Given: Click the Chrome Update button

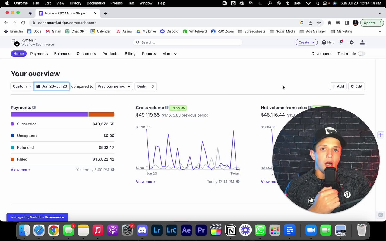Looking at the screenshot, I should pos(372,23).
